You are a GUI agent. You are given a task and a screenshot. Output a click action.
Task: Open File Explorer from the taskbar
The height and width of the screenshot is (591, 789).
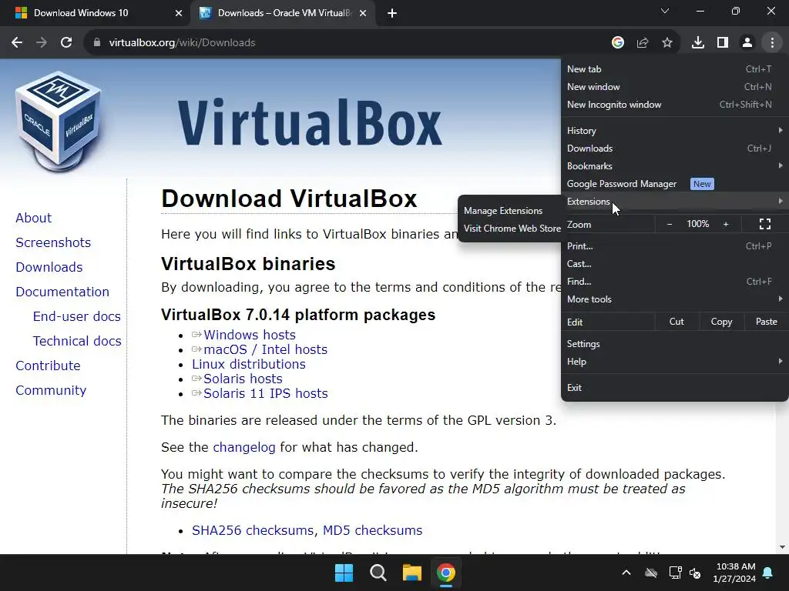tap(411, 573)
